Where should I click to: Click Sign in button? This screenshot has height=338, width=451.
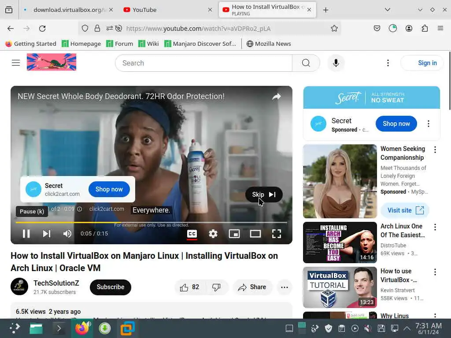(x=422, y=63)
